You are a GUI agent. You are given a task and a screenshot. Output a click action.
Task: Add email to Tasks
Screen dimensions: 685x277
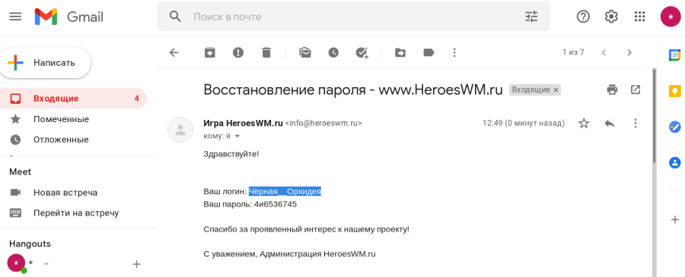click(362, 52)
